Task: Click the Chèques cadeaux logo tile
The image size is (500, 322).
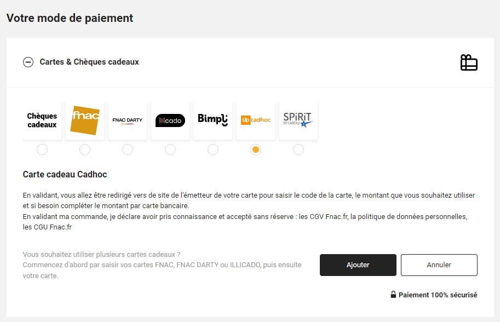Action: (x=42, y=120)
